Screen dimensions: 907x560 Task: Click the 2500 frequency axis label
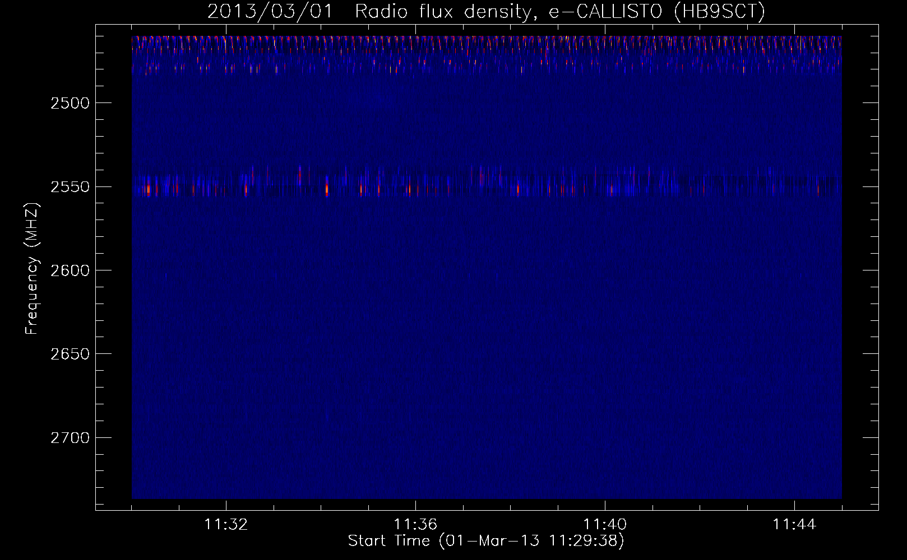[70, 104]
